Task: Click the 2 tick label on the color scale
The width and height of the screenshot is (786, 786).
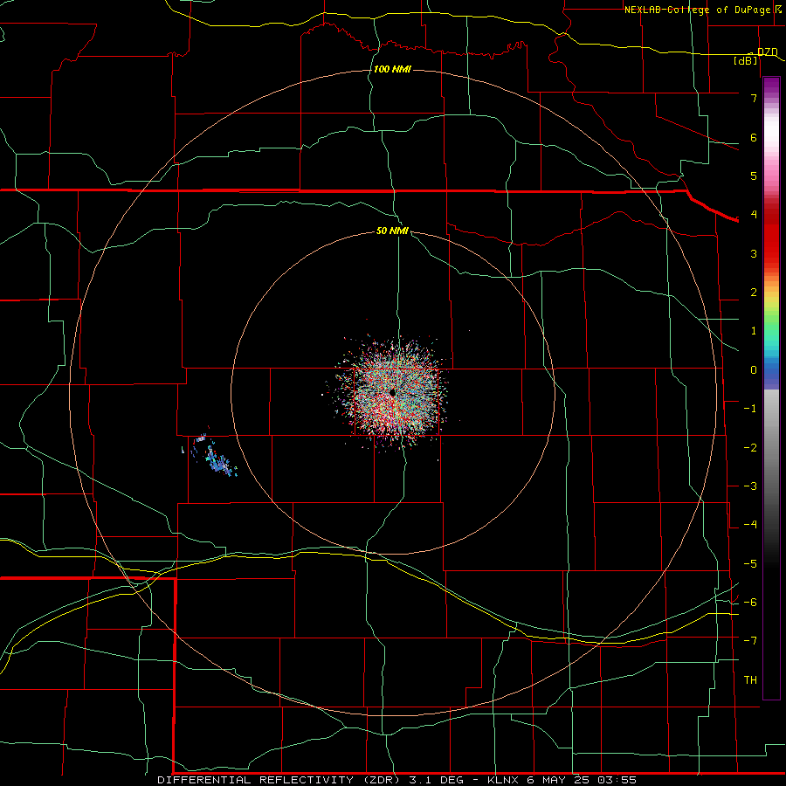Action: (x=754, y=292)
